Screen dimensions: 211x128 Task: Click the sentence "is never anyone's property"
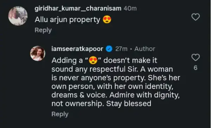click(x=99, y=78)
